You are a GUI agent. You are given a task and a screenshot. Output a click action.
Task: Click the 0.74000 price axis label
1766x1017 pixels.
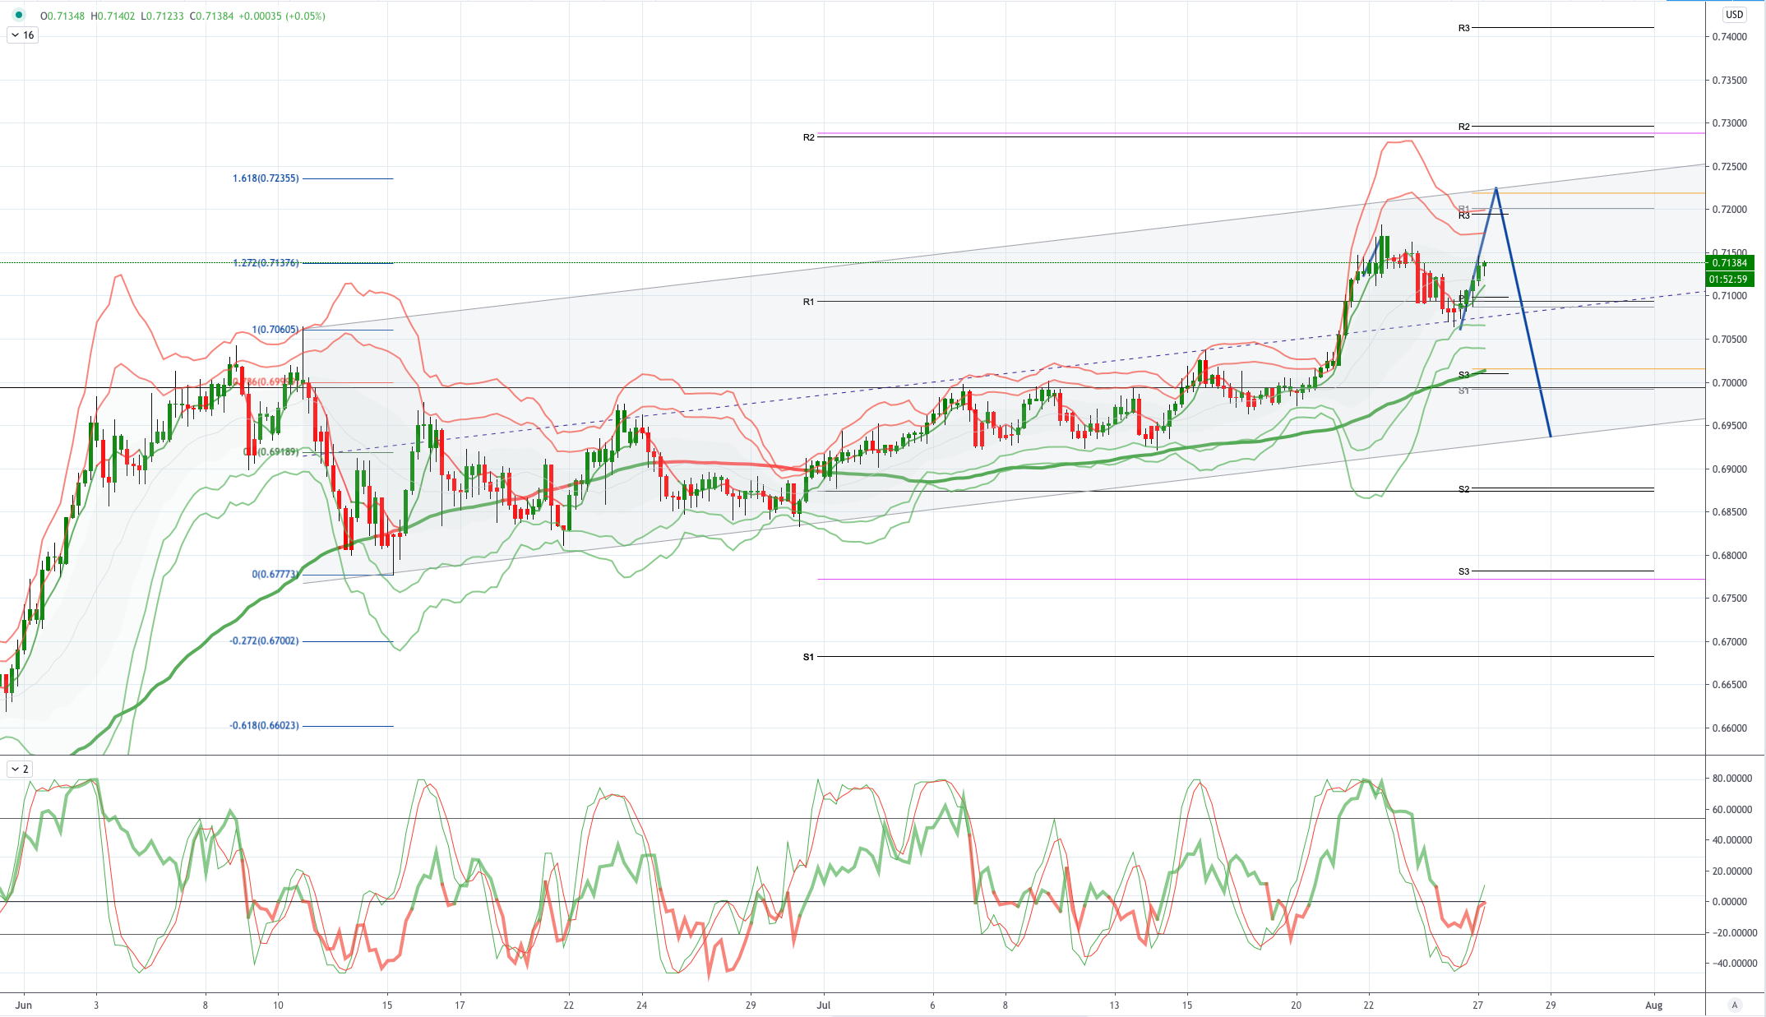1729,37
